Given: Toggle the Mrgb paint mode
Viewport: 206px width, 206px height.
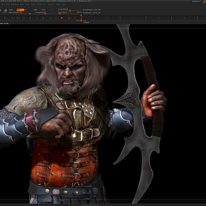Looking at the screenshot, I should (x=11, y=10).
